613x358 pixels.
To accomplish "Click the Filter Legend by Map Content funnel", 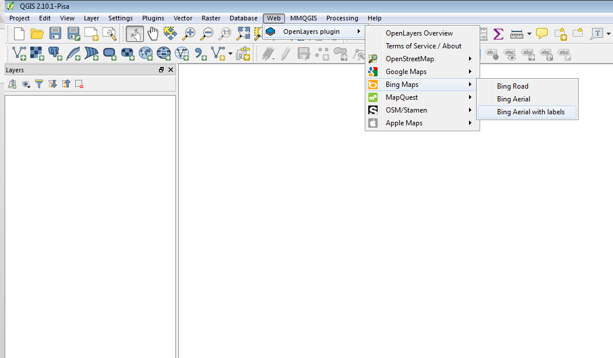I will (39, 84).
